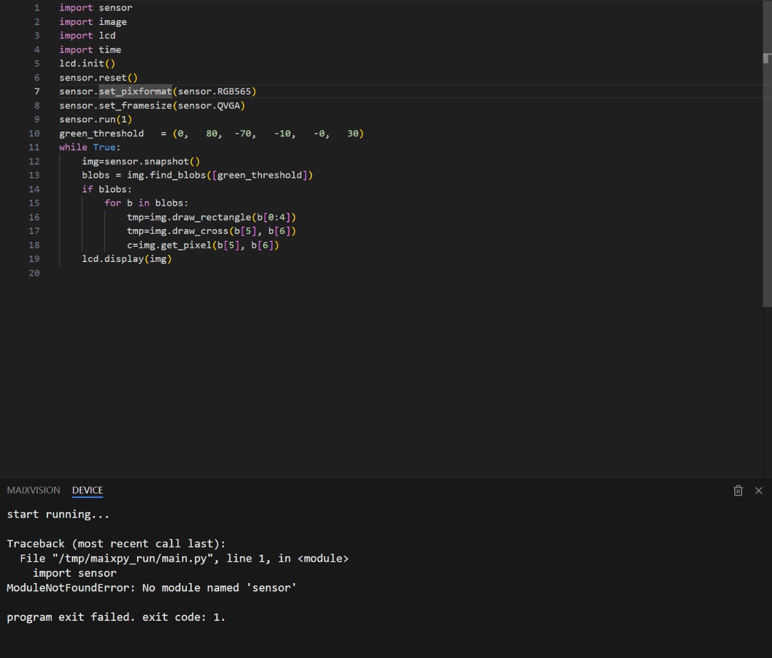This screenshot has height=658, width=772.
Task: Click line number 7 in the gutter
Action: [37, 91]
